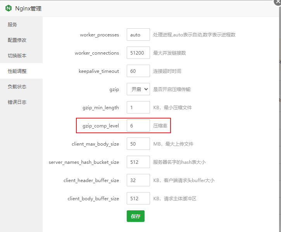Screen dimensions: 281x232
Task: Click the gzip_comp_level label text
Action: (101, 126)
